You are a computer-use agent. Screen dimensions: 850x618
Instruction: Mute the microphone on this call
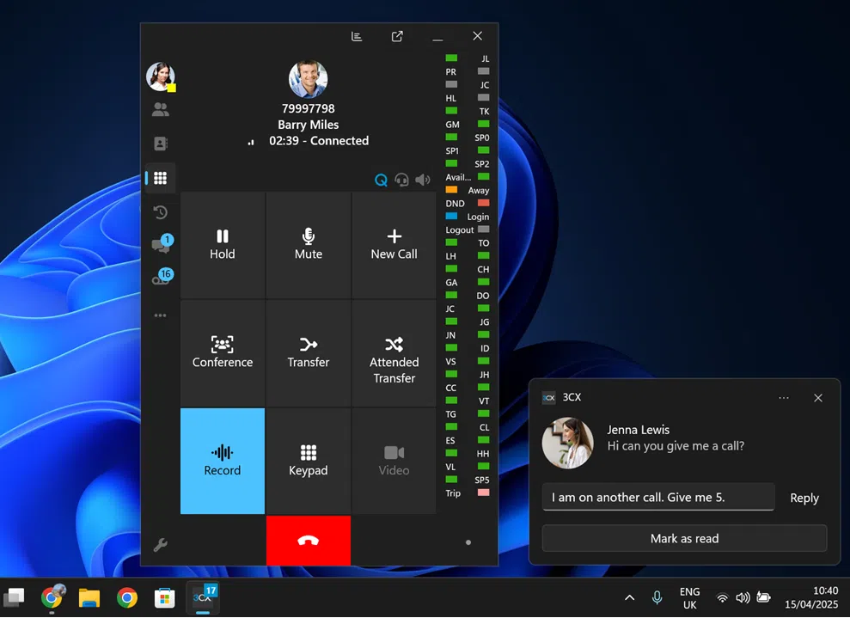(x=309, y=244)
